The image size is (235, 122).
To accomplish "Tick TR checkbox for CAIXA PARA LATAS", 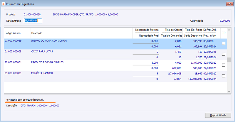I will tap(224, 54).
